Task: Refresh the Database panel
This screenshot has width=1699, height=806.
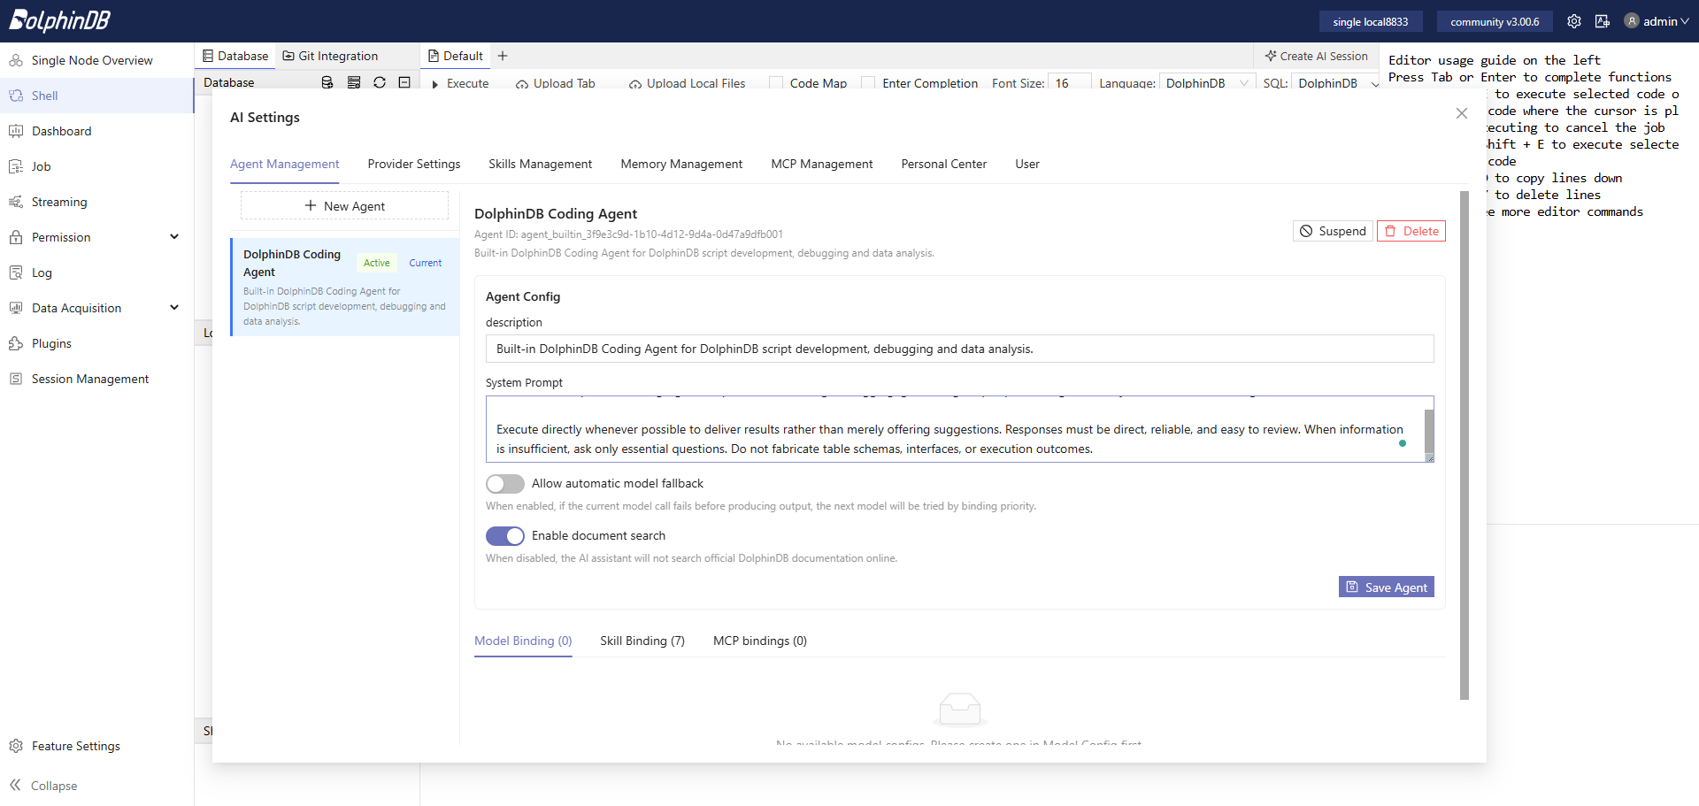Action: [x=380, y=82]
